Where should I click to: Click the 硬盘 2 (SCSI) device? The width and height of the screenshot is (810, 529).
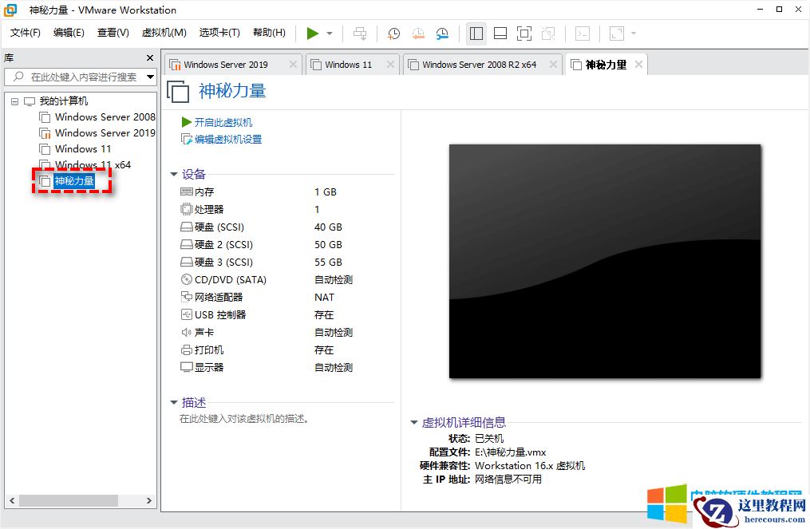pos(262,245)
